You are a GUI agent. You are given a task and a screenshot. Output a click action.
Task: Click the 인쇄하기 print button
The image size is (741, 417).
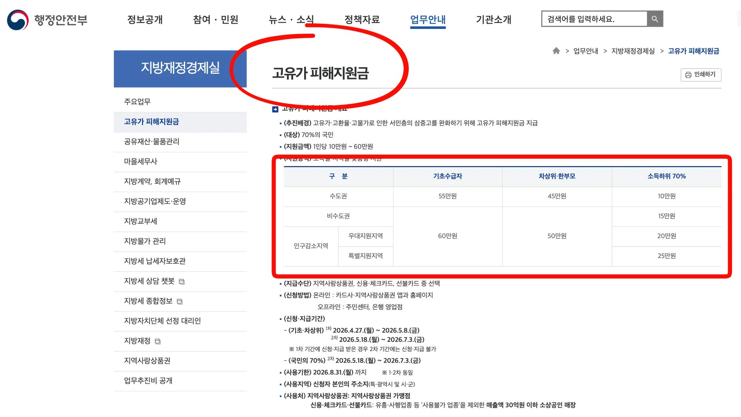click(x=701, y=75)
